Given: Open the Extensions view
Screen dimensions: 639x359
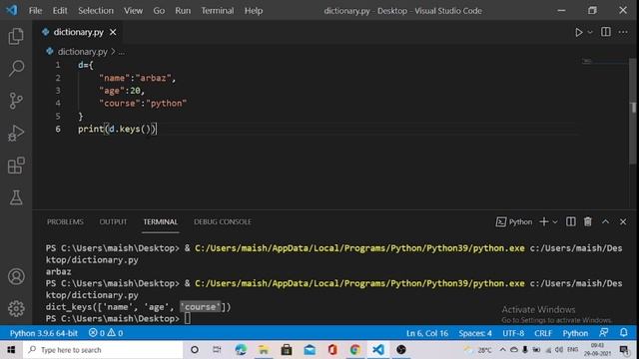Looking at the screenshot, I should pos(16,166).
